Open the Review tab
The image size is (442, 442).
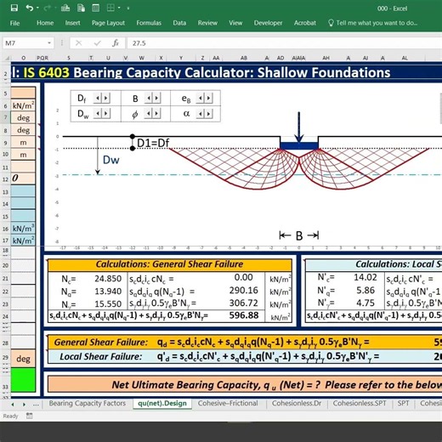click(x=207, y=23)
